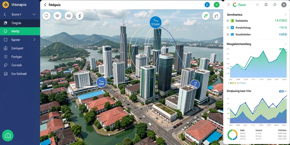This screenshot has height=145, width=290.
Task: Click the top blue map marker bubble
Action: pyautogui.click(x=155, y=22)
